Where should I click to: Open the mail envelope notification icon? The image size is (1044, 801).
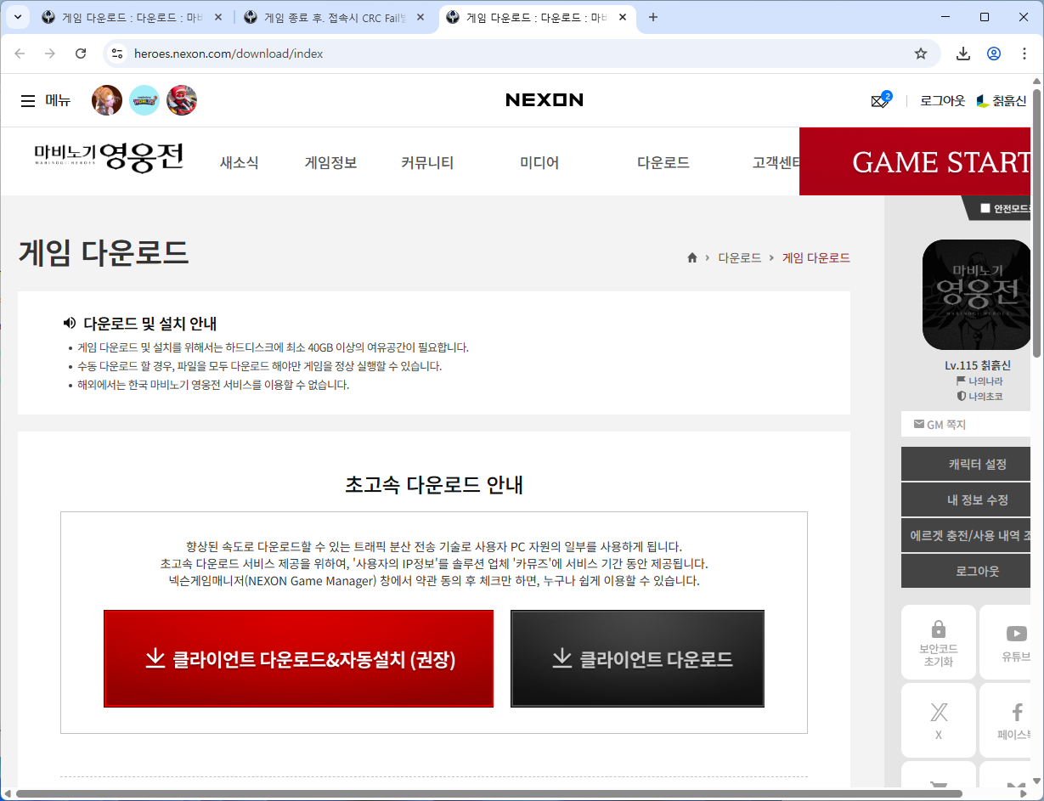pyautogui.click(x=880, y=101)
